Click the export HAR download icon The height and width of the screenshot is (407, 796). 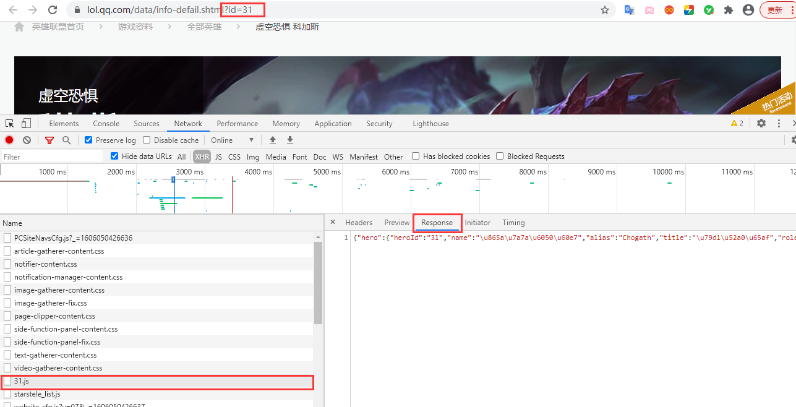pos(290,140)
